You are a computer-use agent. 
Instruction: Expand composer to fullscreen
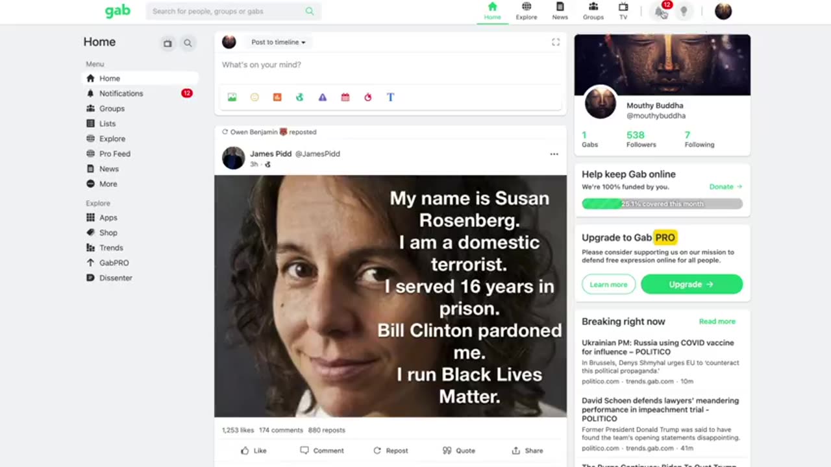tap(556, 42)
